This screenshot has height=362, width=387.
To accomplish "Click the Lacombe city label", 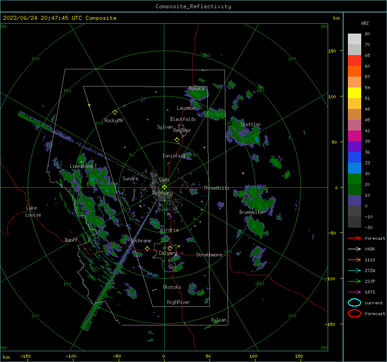I will tap(186, 108).
